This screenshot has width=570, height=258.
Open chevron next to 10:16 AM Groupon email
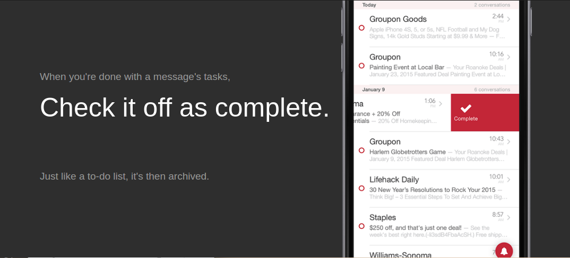(508, 57)
